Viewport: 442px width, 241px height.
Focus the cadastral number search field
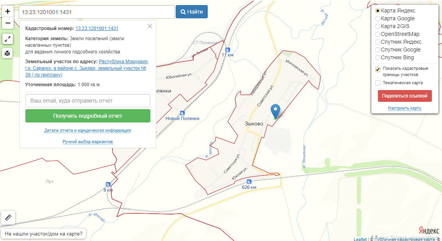click(97, 12)
